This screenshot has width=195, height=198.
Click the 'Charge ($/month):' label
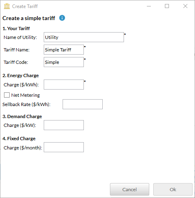pos(23,148)
